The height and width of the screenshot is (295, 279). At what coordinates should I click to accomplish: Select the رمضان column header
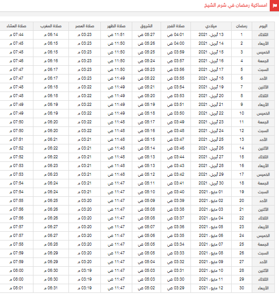[241, 26]
